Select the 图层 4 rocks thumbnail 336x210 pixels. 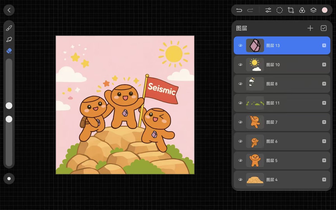click(255, 179)
